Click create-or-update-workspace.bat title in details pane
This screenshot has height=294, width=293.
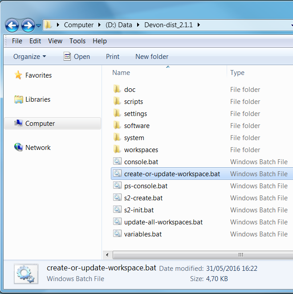[x=101, y=268]
